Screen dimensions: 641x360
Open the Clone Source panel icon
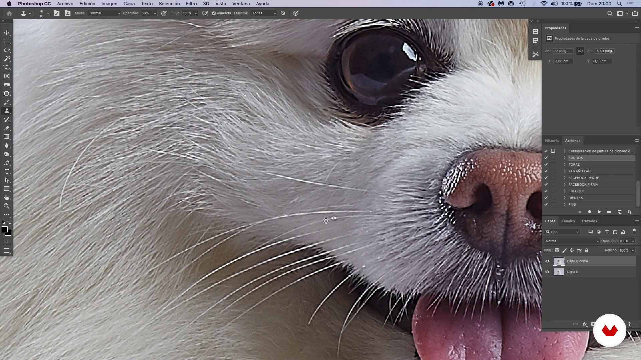click(x=67, y=13)
